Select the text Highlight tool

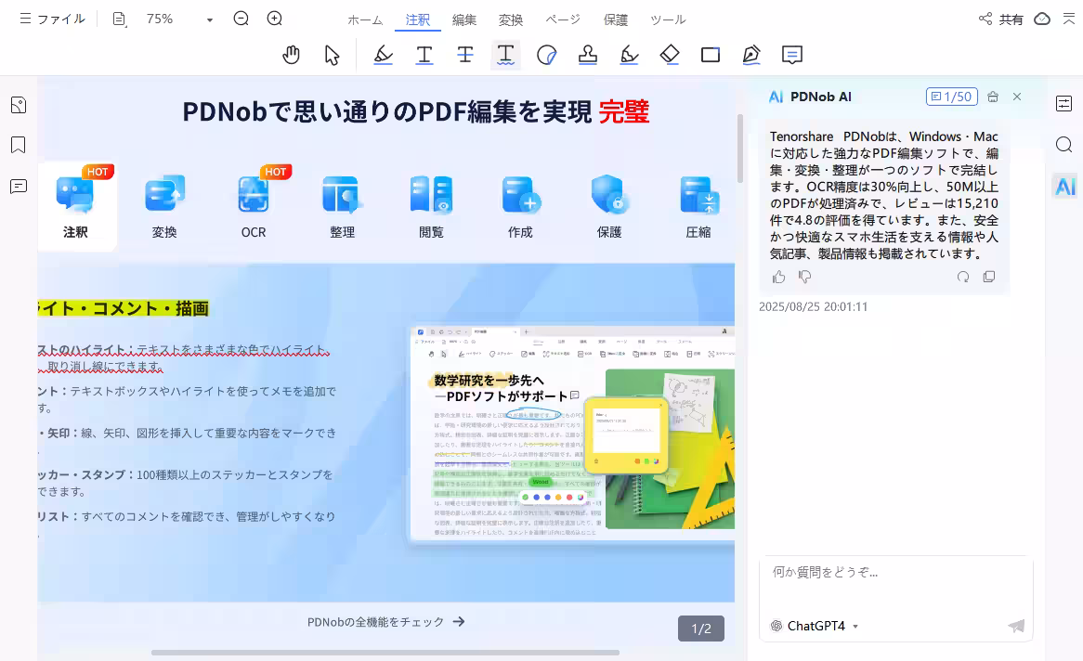point(384,55)
